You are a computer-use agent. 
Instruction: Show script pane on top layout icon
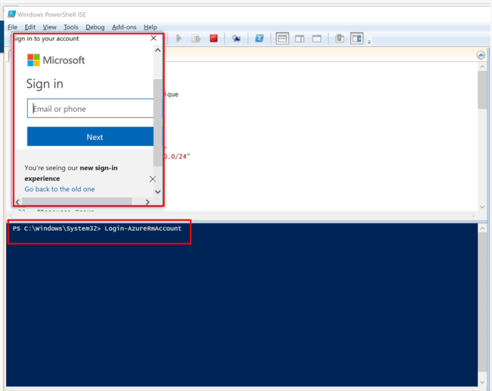(282, 39)
